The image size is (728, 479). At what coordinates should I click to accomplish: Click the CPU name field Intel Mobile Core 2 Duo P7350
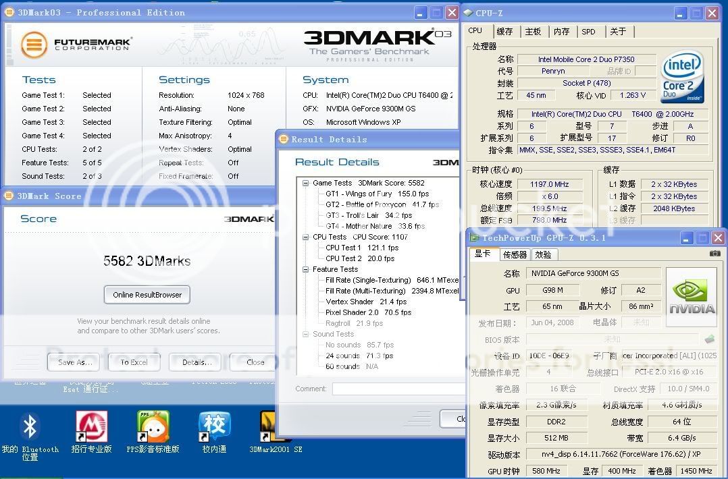(586, 59)
